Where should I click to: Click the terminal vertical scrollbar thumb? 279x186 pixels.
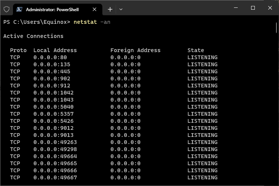[276, 28]
